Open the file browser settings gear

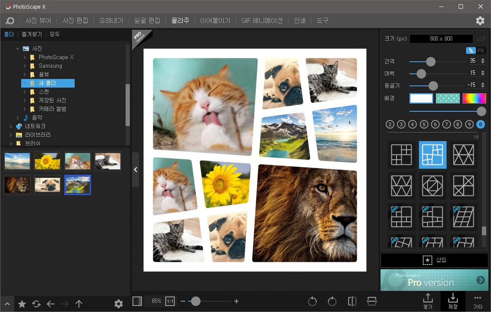[x=118, y=304]
